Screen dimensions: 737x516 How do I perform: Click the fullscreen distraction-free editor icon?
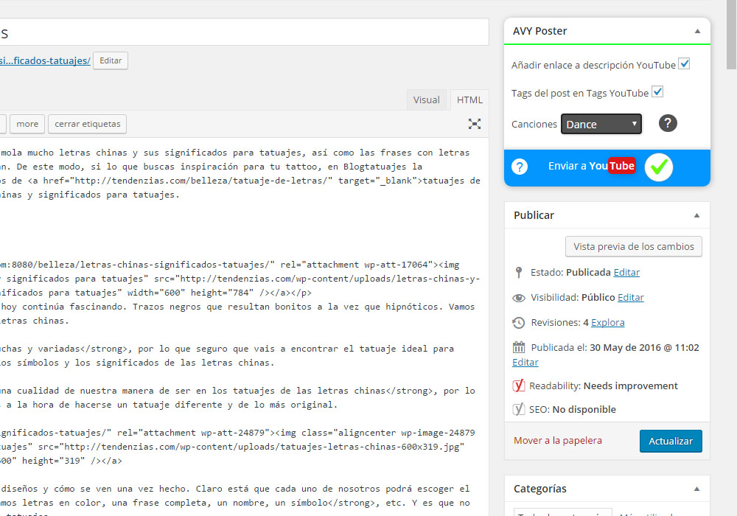(x=475, y=124)
